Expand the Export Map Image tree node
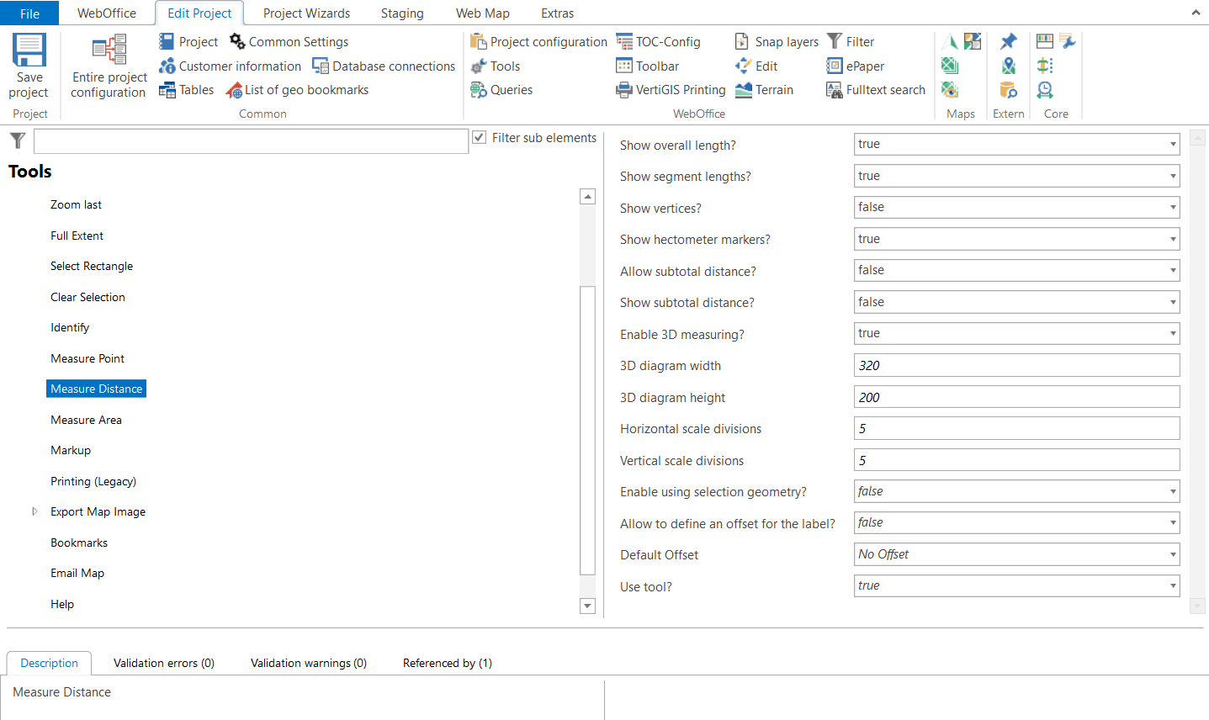This screenshot has height=720, width=1209. (34, 511)
